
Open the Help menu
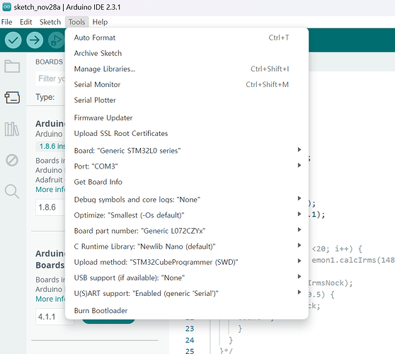click(x=100, y=22)
